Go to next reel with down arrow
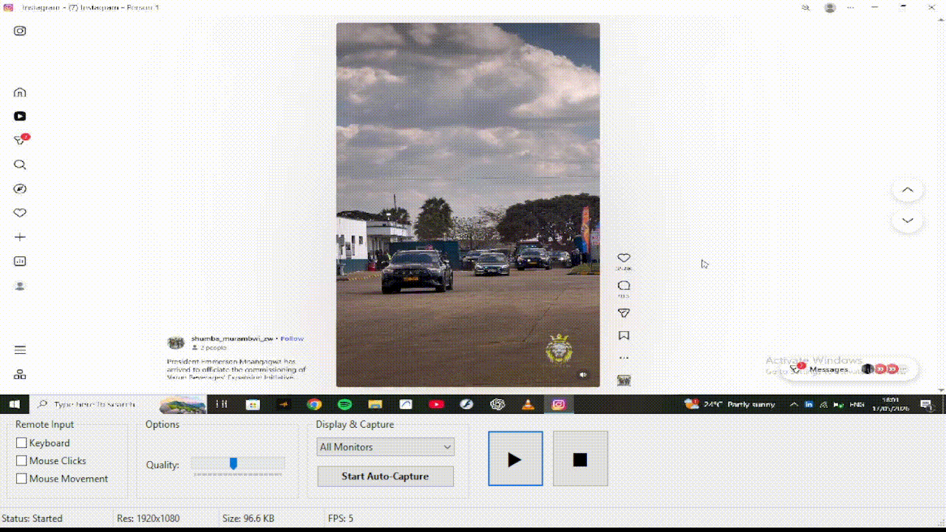Viewport: 946px width, 532px height. [x=908, y=220]
